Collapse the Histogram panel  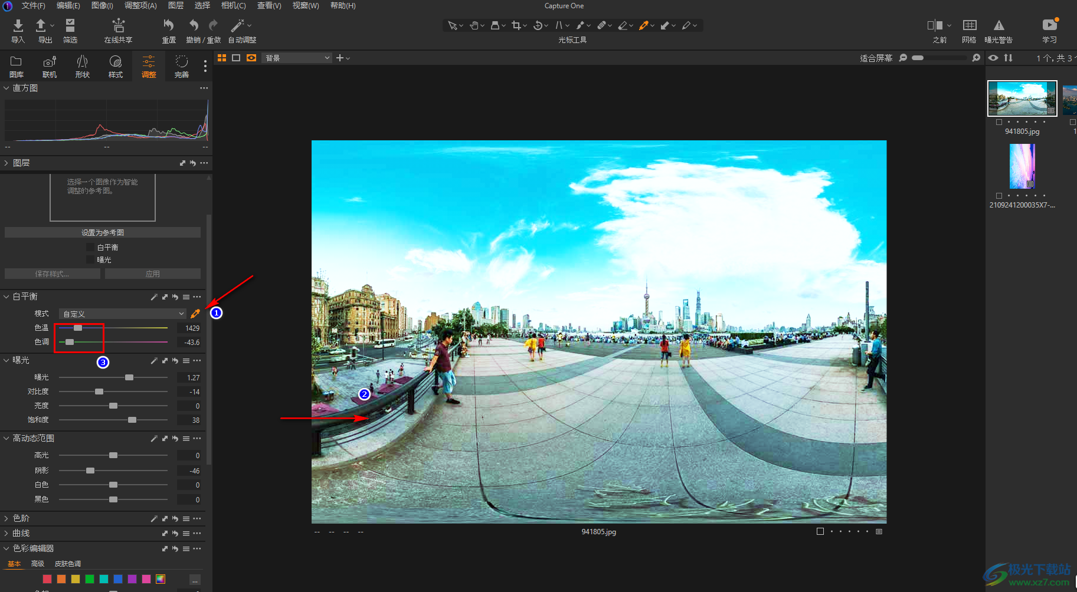tap(6, 88)
